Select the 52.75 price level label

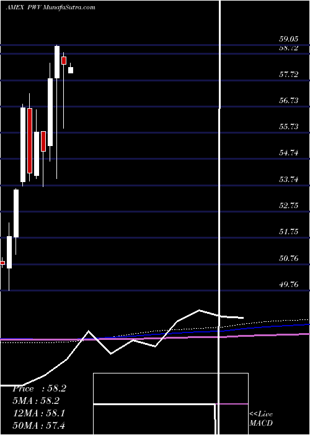[289, 206]
